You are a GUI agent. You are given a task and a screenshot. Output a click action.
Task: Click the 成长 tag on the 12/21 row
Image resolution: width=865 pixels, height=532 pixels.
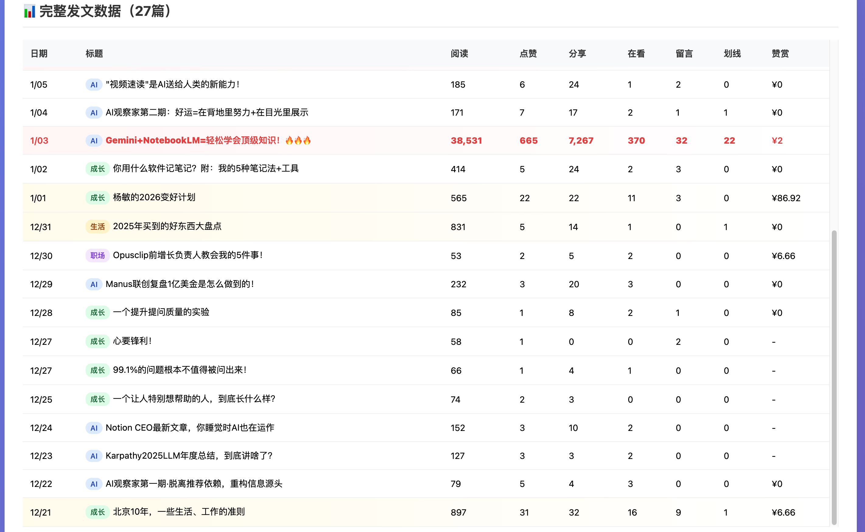pyautogui.click(x=97, y=512)
